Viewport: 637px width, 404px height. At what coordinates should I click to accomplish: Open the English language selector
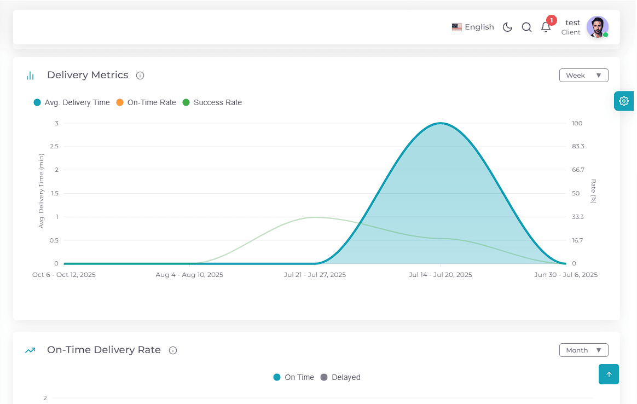coord(473,27)
